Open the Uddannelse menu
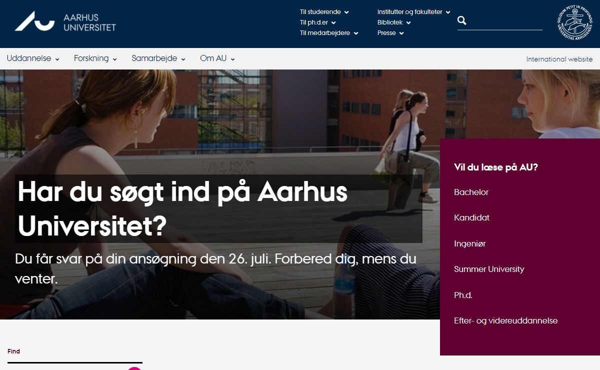Screen dimensions: 600x370 click(x=33, y=58)
